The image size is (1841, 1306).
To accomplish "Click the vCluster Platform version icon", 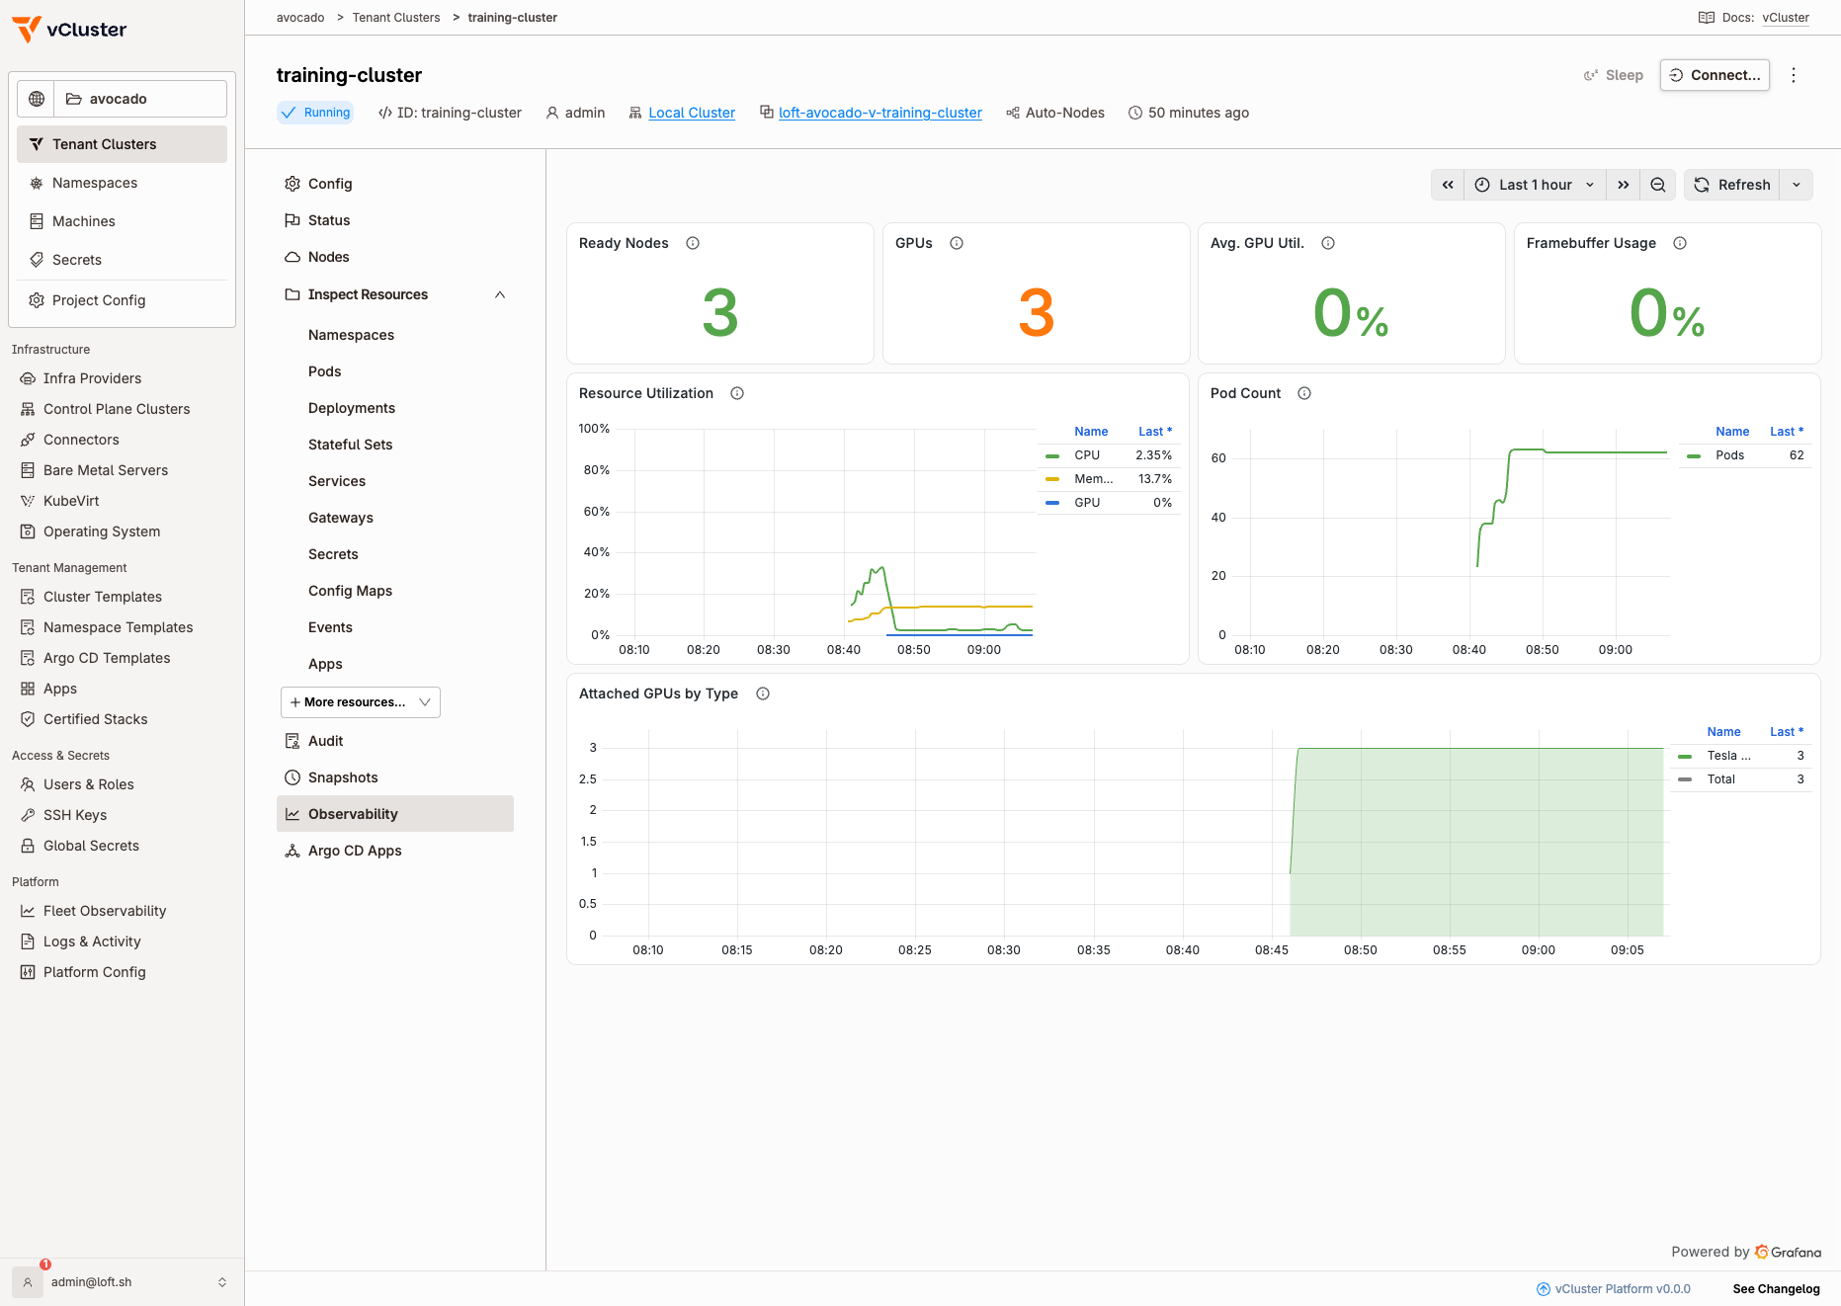I will [1544, 1289].
